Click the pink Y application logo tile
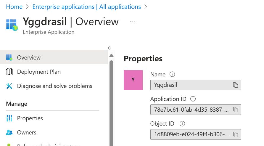This screenshot has width=264, height=146. pos(133,80)
